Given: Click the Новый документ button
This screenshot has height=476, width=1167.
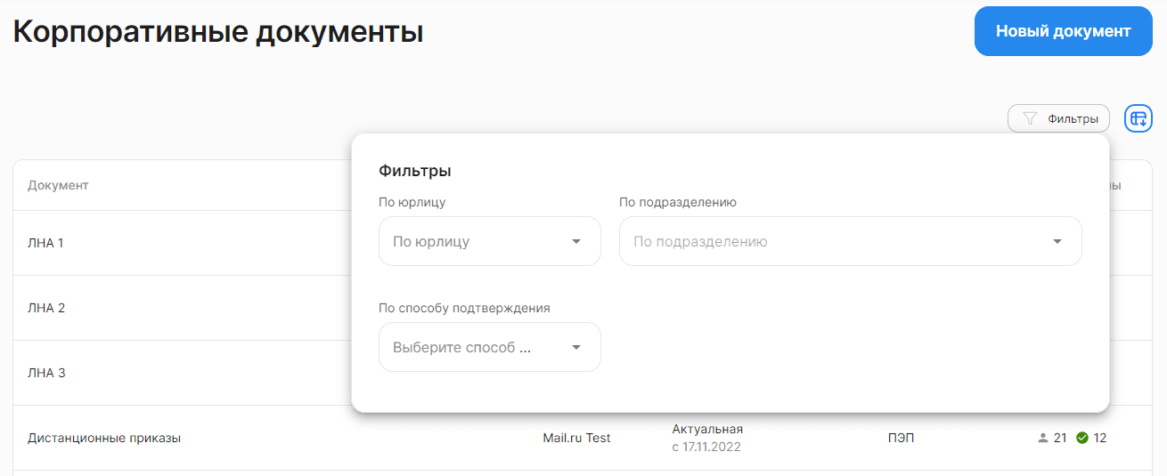Looking at the screenshot, I should (1064, 31).
